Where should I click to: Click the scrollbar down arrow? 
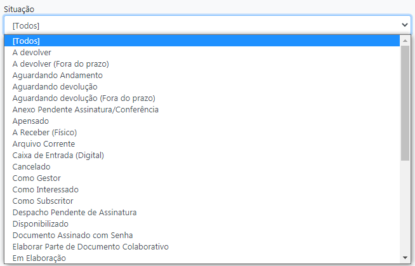pos(405,258)
